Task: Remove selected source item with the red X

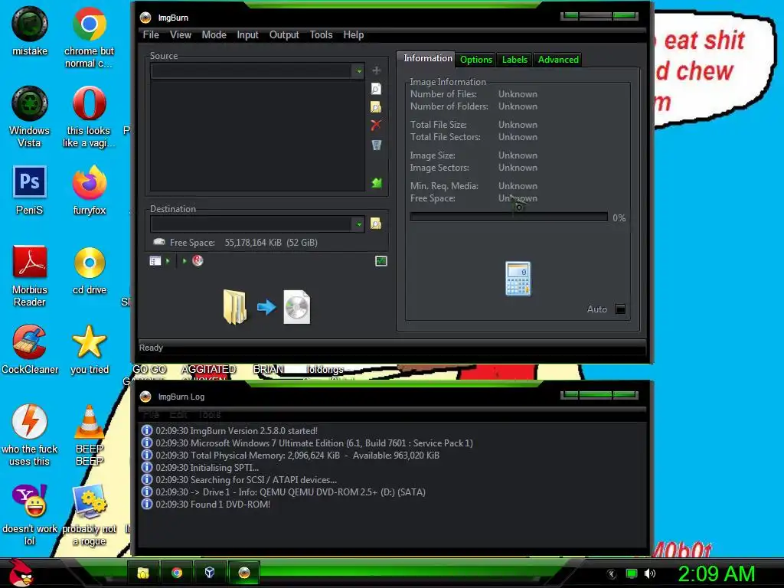Action: tap(376, 125)
